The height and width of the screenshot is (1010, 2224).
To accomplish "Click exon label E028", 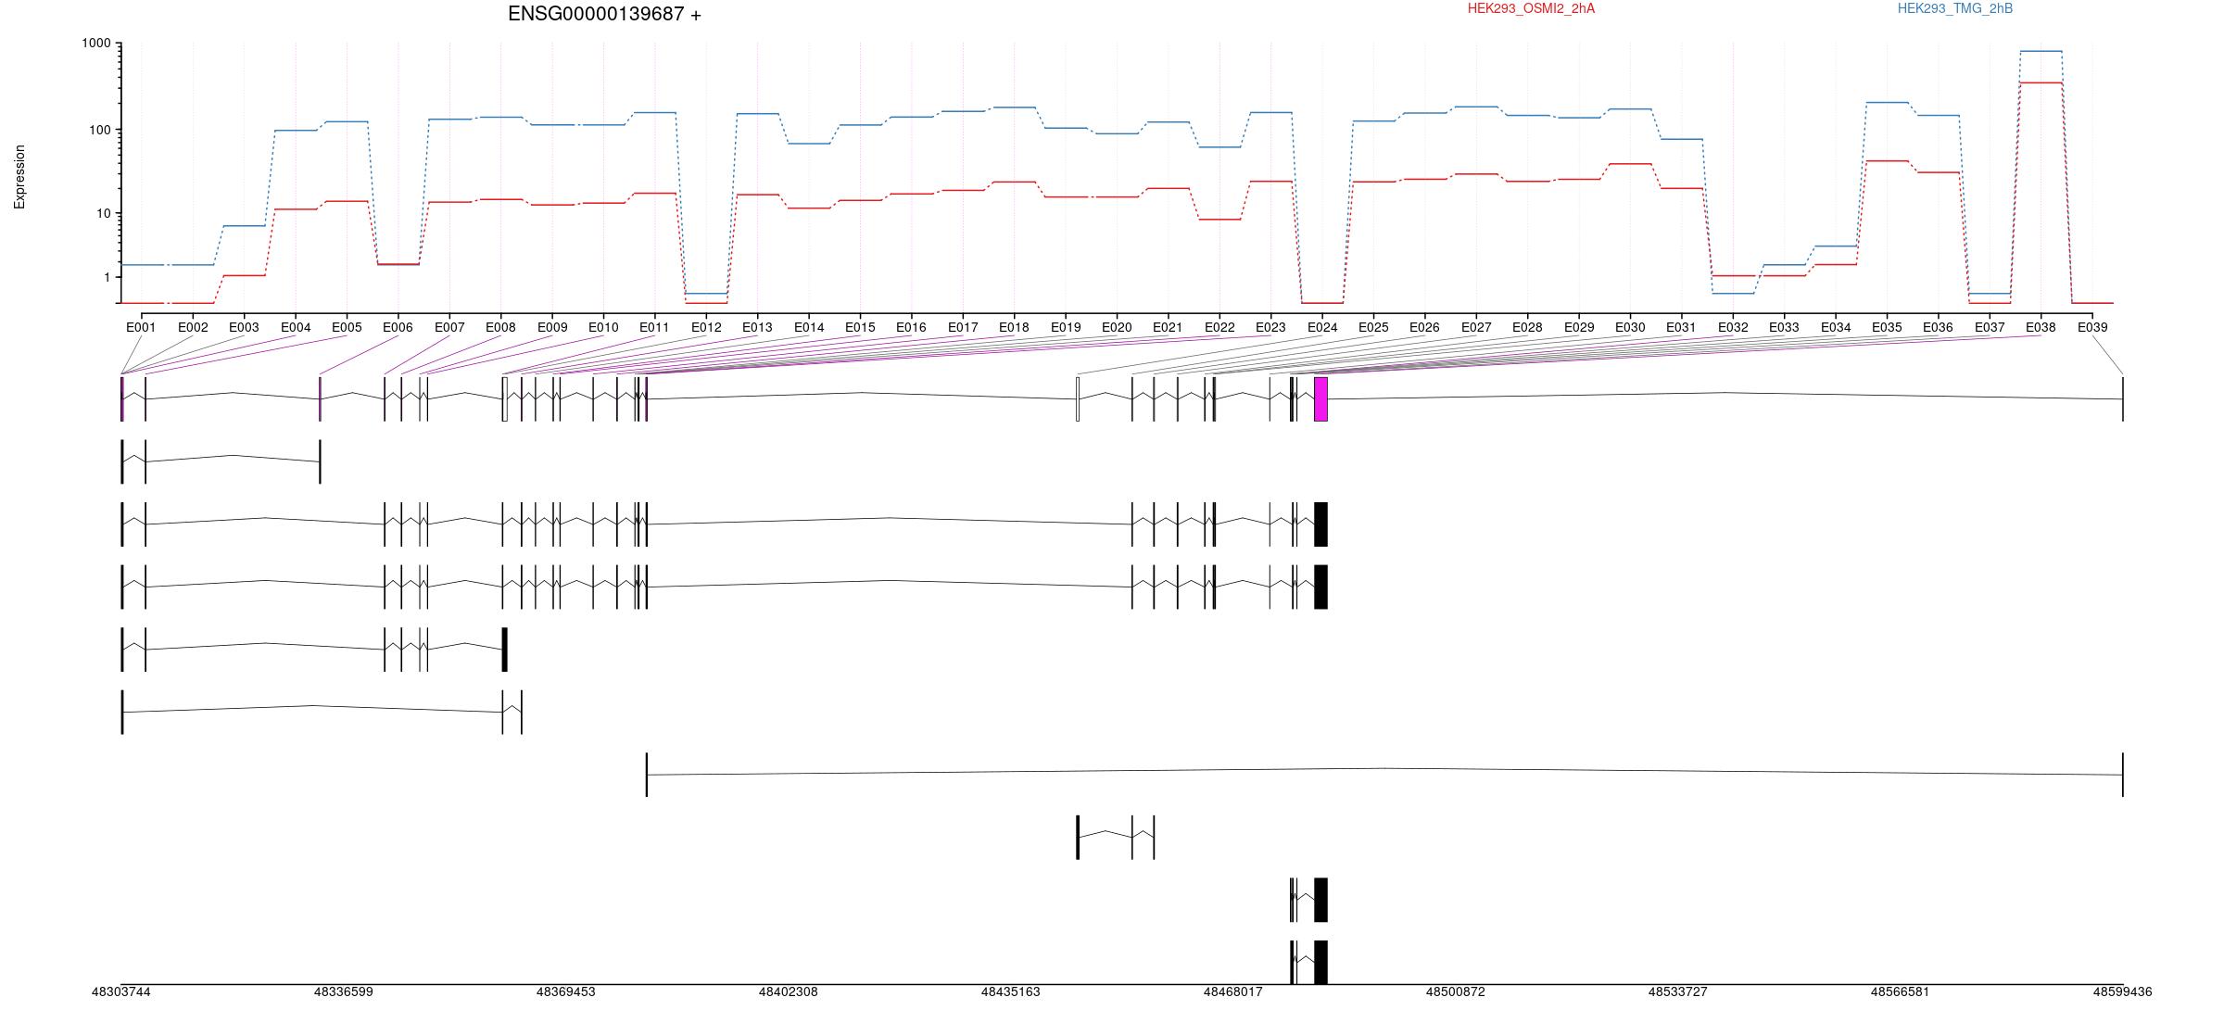I will [1527, 327].
